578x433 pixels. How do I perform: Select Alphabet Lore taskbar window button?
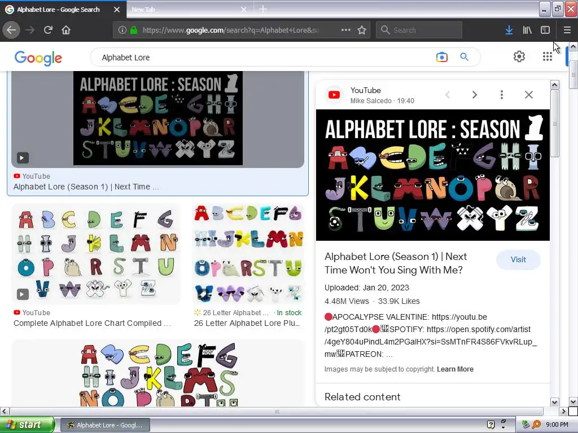105,425
